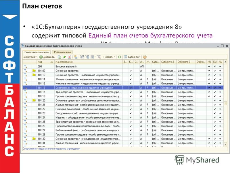Click the disable filter icon
The width and height of the screenshot is (230, 173).
[x=99, y=57]
